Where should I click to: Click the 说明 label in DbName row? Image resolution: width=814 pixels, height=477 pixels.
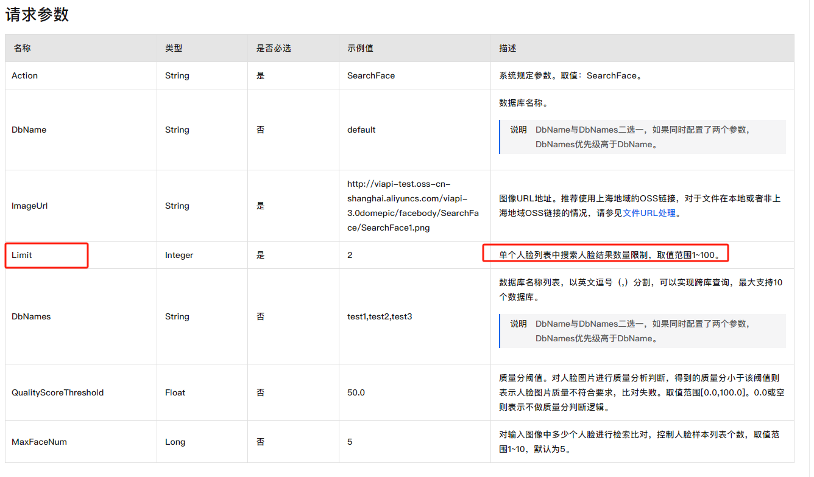coord(518,130)
